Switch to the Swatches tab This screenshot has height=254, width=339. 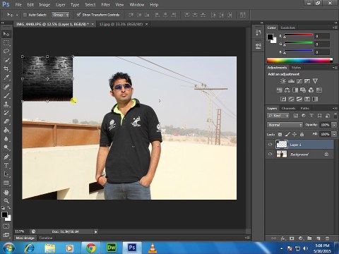click(288, 28)
